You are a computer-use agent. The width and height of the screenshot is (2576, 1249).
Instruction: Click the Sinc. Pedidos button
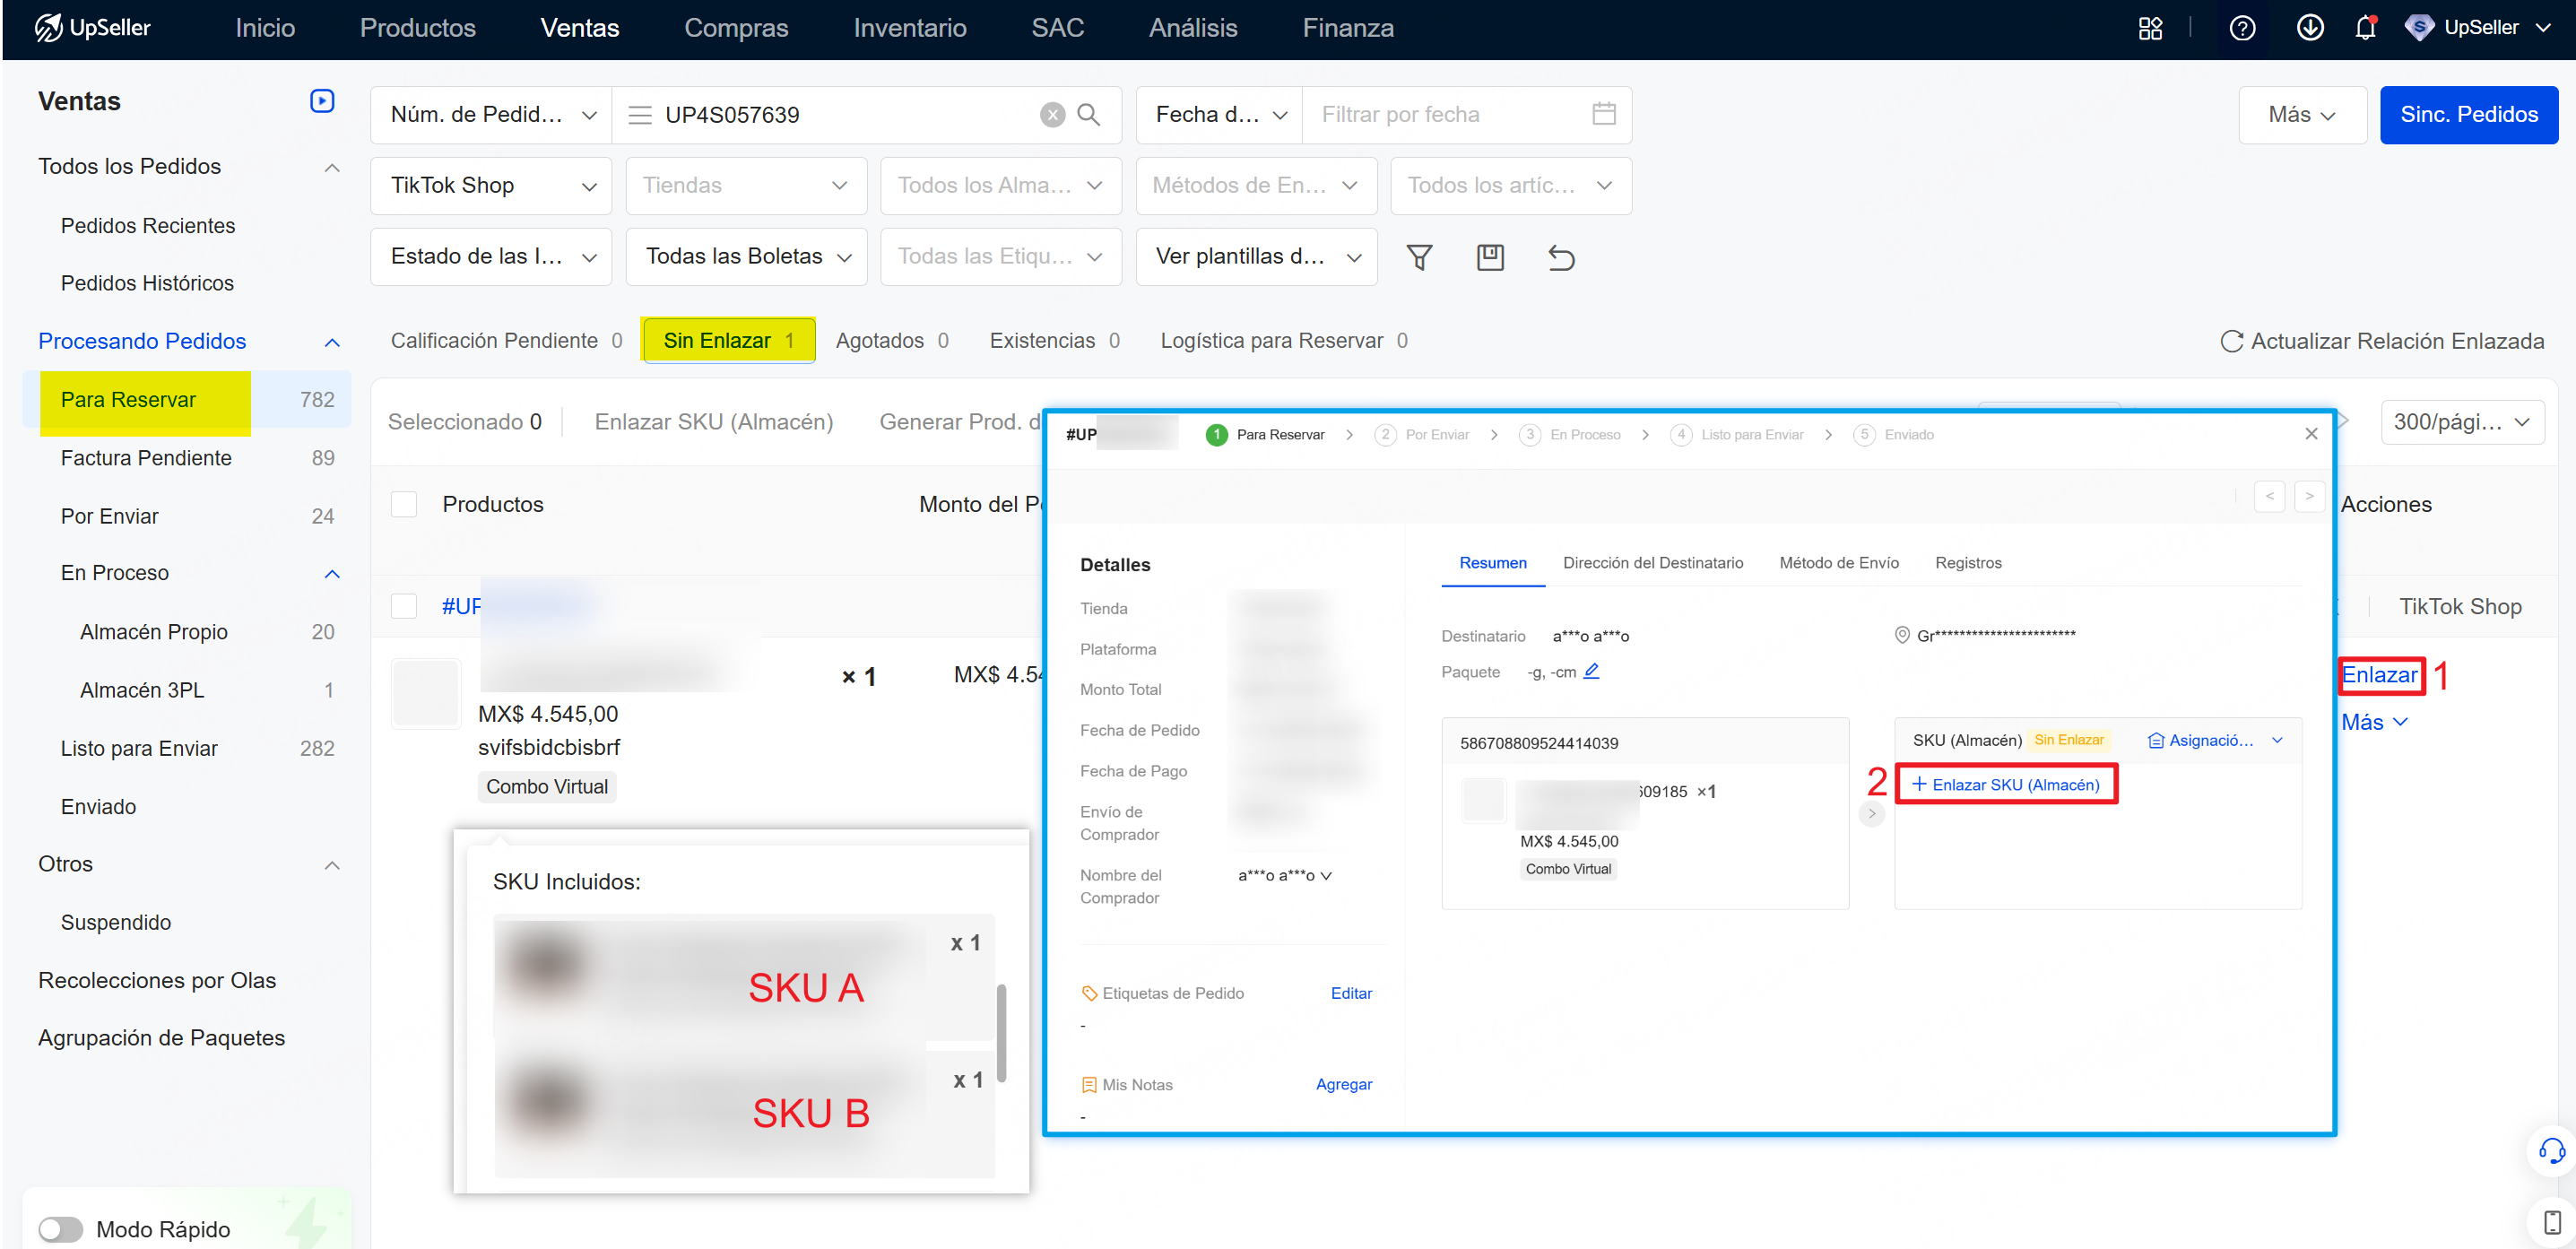(2468, 115)
